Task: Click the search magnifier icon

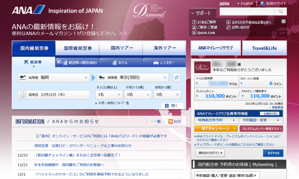Action: click(281, 12)
